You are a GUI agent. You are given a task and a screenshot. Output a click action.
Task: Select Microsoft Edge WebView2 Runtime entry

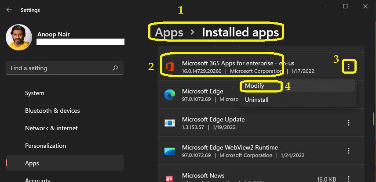pos(230,147)
